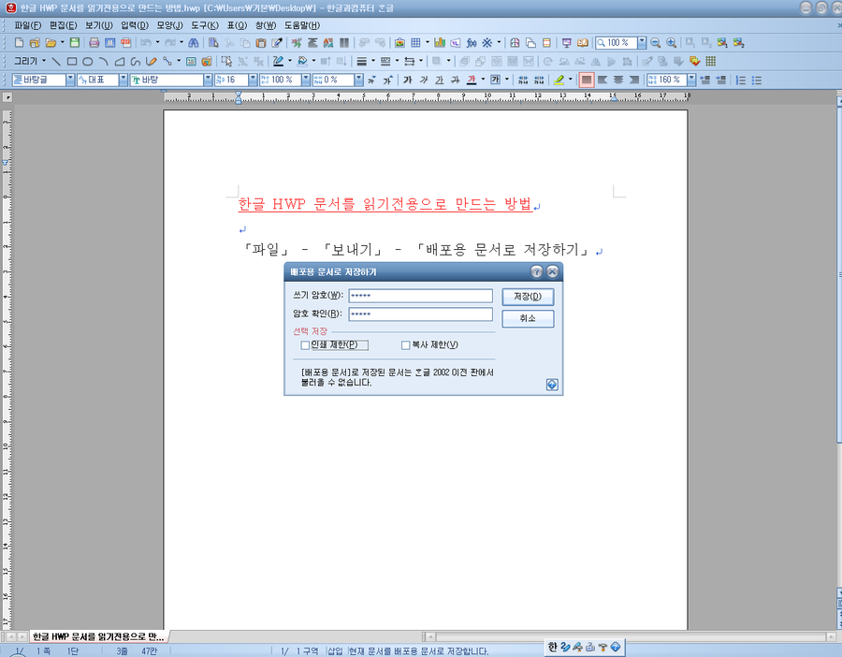The height and width of the screenshot is (657, 842).
Task: Expand the 바탕글 style dropdown
Action: click(x=70, y=80)
